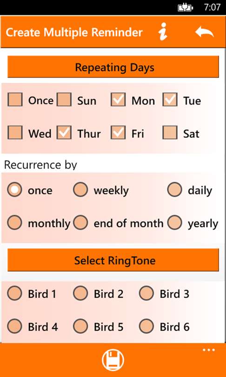Screen dimensions: 226x377
Task: Enable the Once checkbox
Action: click(x=15, y=100)
